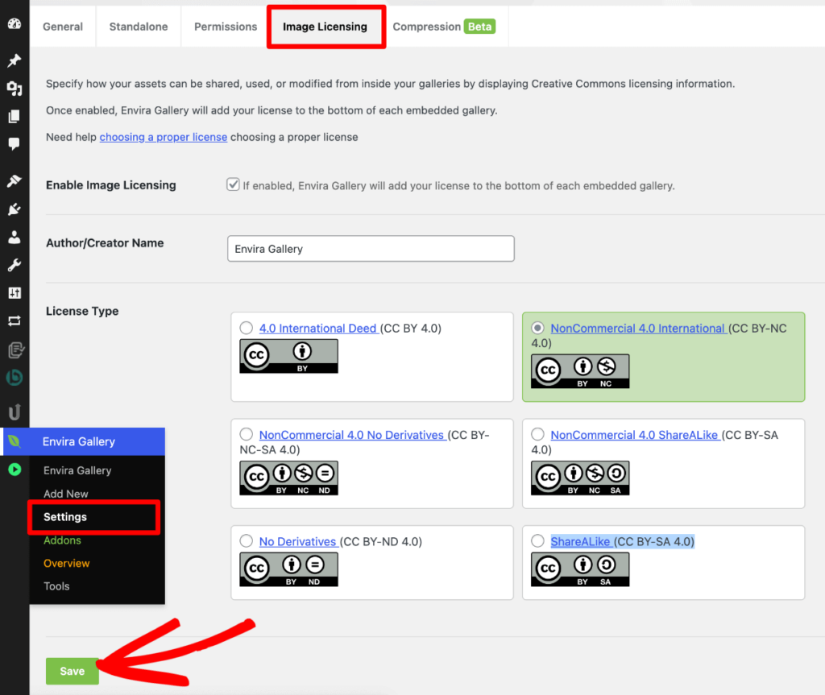Select the ShareALike CC BY-SA 4.0 radio button
This screenshot has height=695, width=825.
click(x=537, y=541)
